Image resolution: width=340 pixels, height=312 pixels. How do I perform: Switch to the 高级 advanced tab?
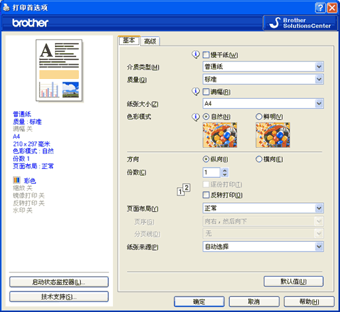[x=150, y=42]
